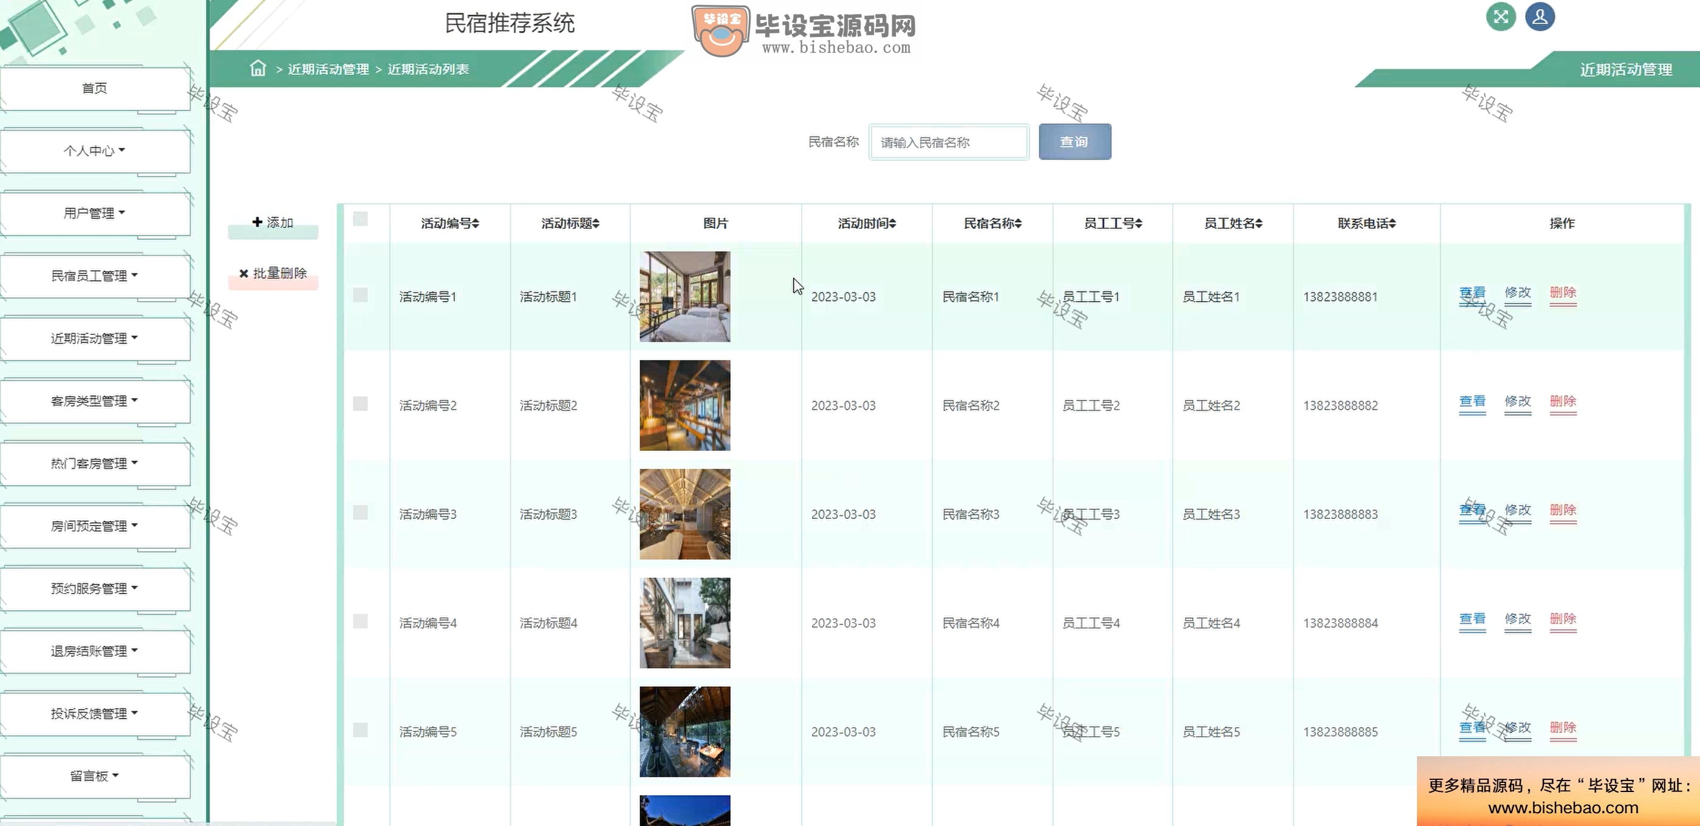Click the 查询 search button

coord(1074,142)
